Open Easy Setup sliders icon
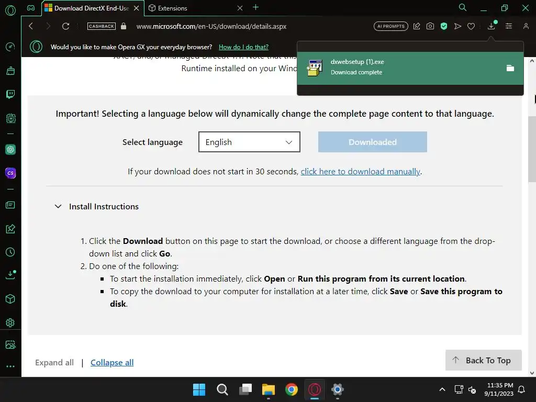Image resolution: width=536 pixels, height=402 pixels. (x=509, y=26)
